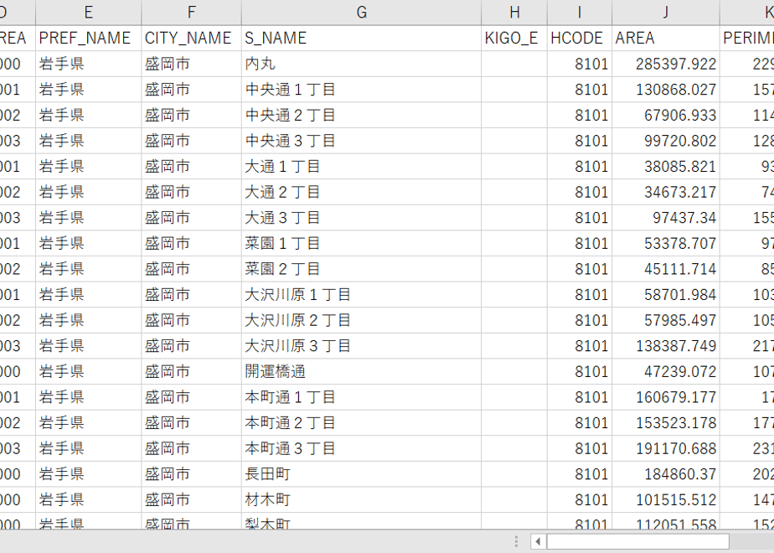Screen dimensions: 774x553
Task: Select the HCODE header cell
Action: coord(580,38)
